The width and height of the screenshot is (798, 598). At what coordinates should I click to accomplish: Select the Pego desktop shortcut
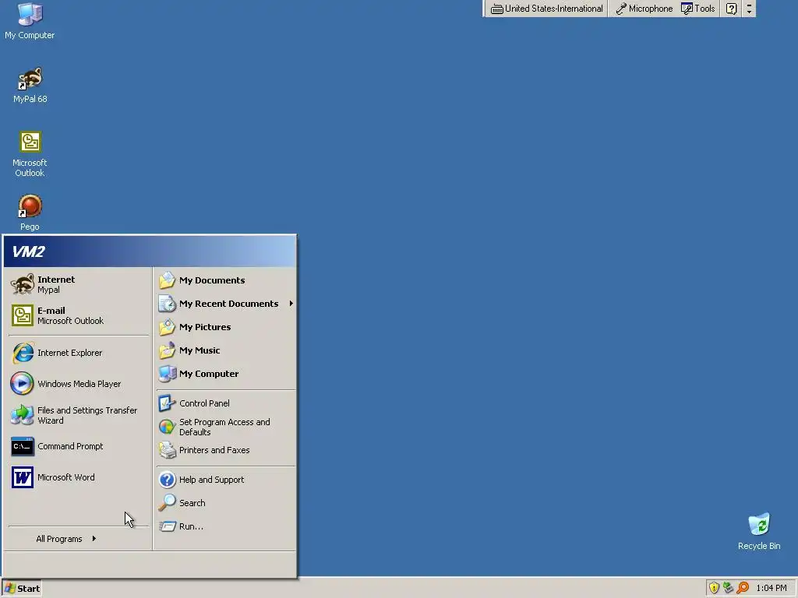30,213
